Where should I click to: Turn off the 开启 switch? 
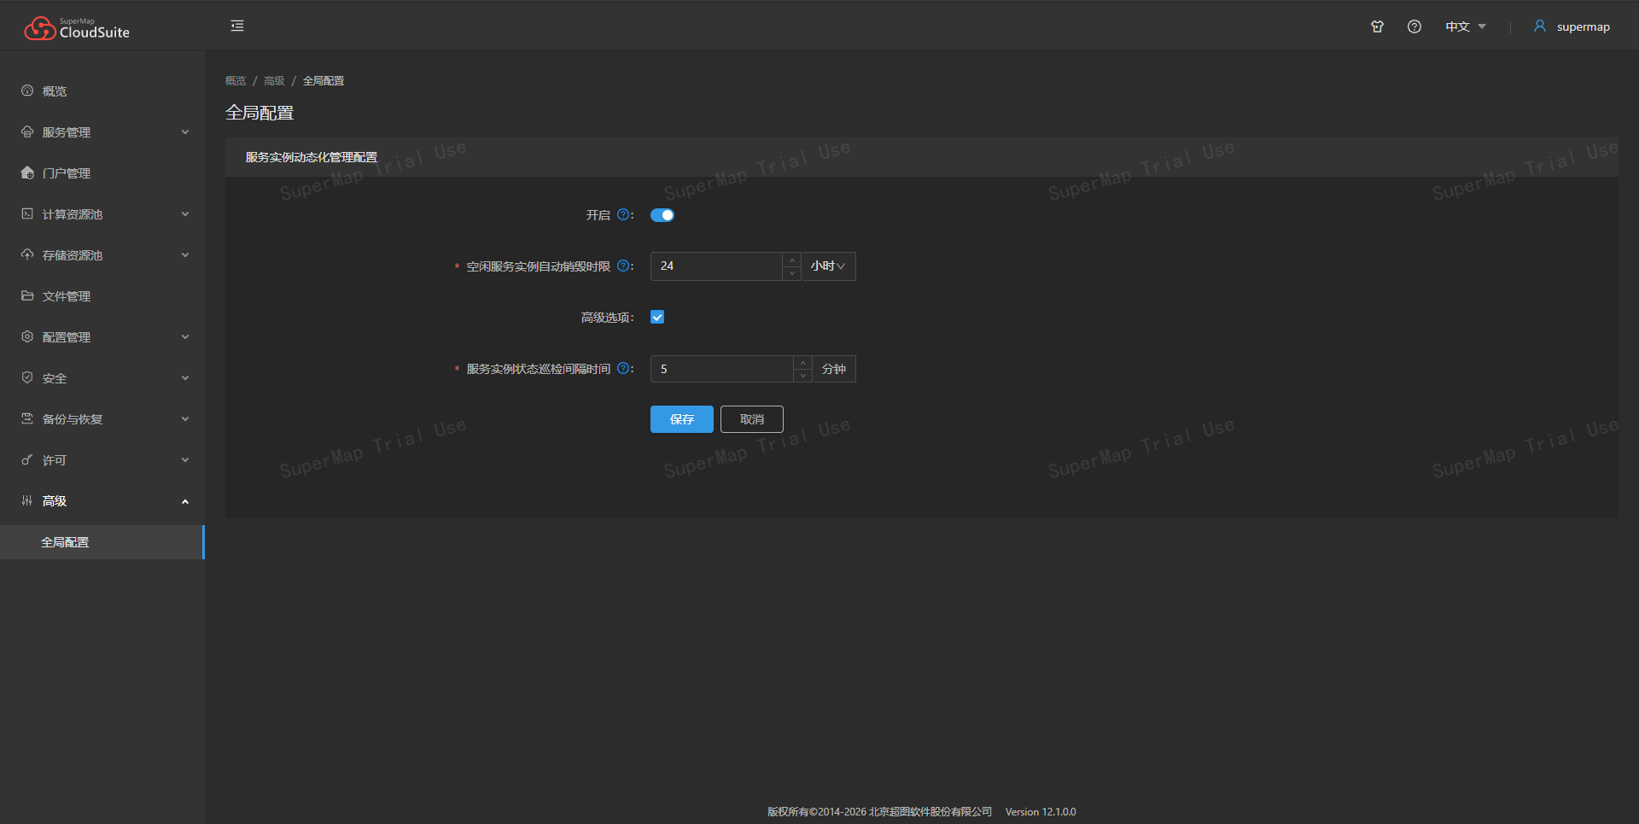coord(662,215)
